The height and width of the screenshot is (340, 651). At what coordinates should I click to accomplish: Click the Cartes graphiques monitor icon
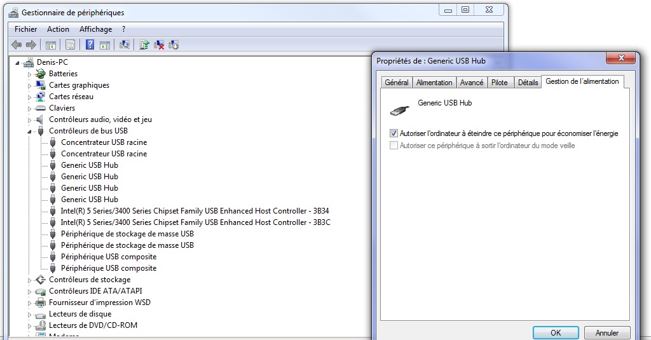[40, 85]
